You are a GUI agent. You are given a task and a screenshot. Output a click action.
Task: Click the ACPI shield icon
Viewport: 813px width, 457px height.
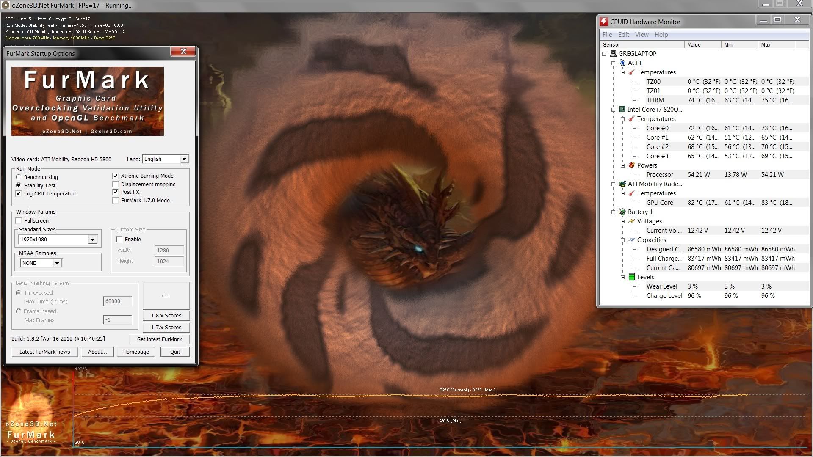pyautogui.click(x=622, y=63)
